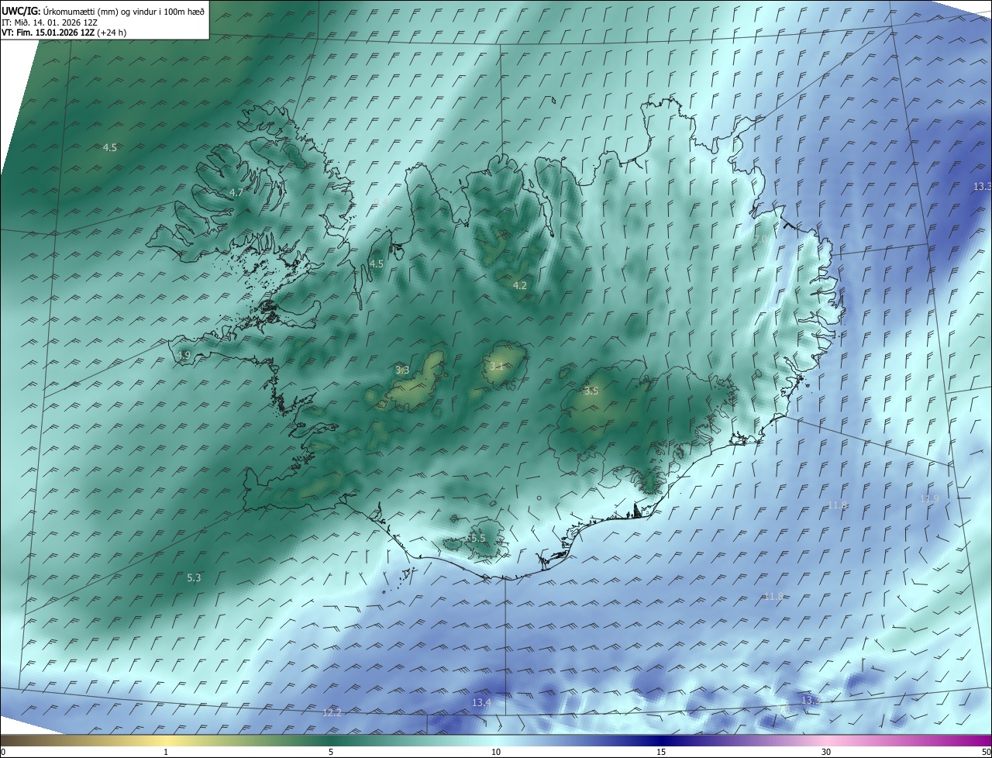992x758 pixels.
Task: Click the "15" tick label on the color scale
Action: coord(661,752)
